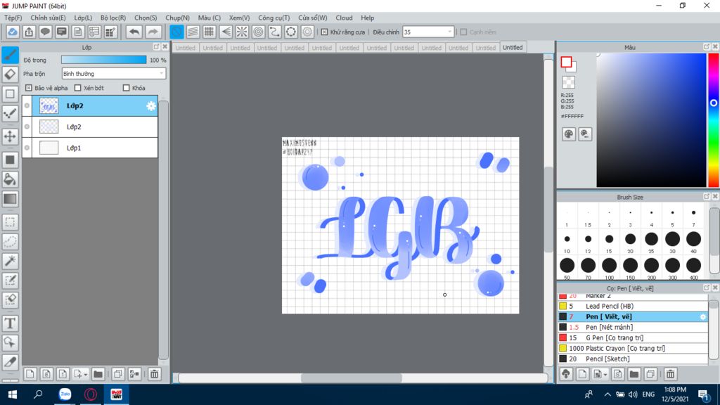Toggle Khử răng cưa checkbox
The height and width of the screenshot is (405, 720).
pyautogui.click(x=325, y=32)
